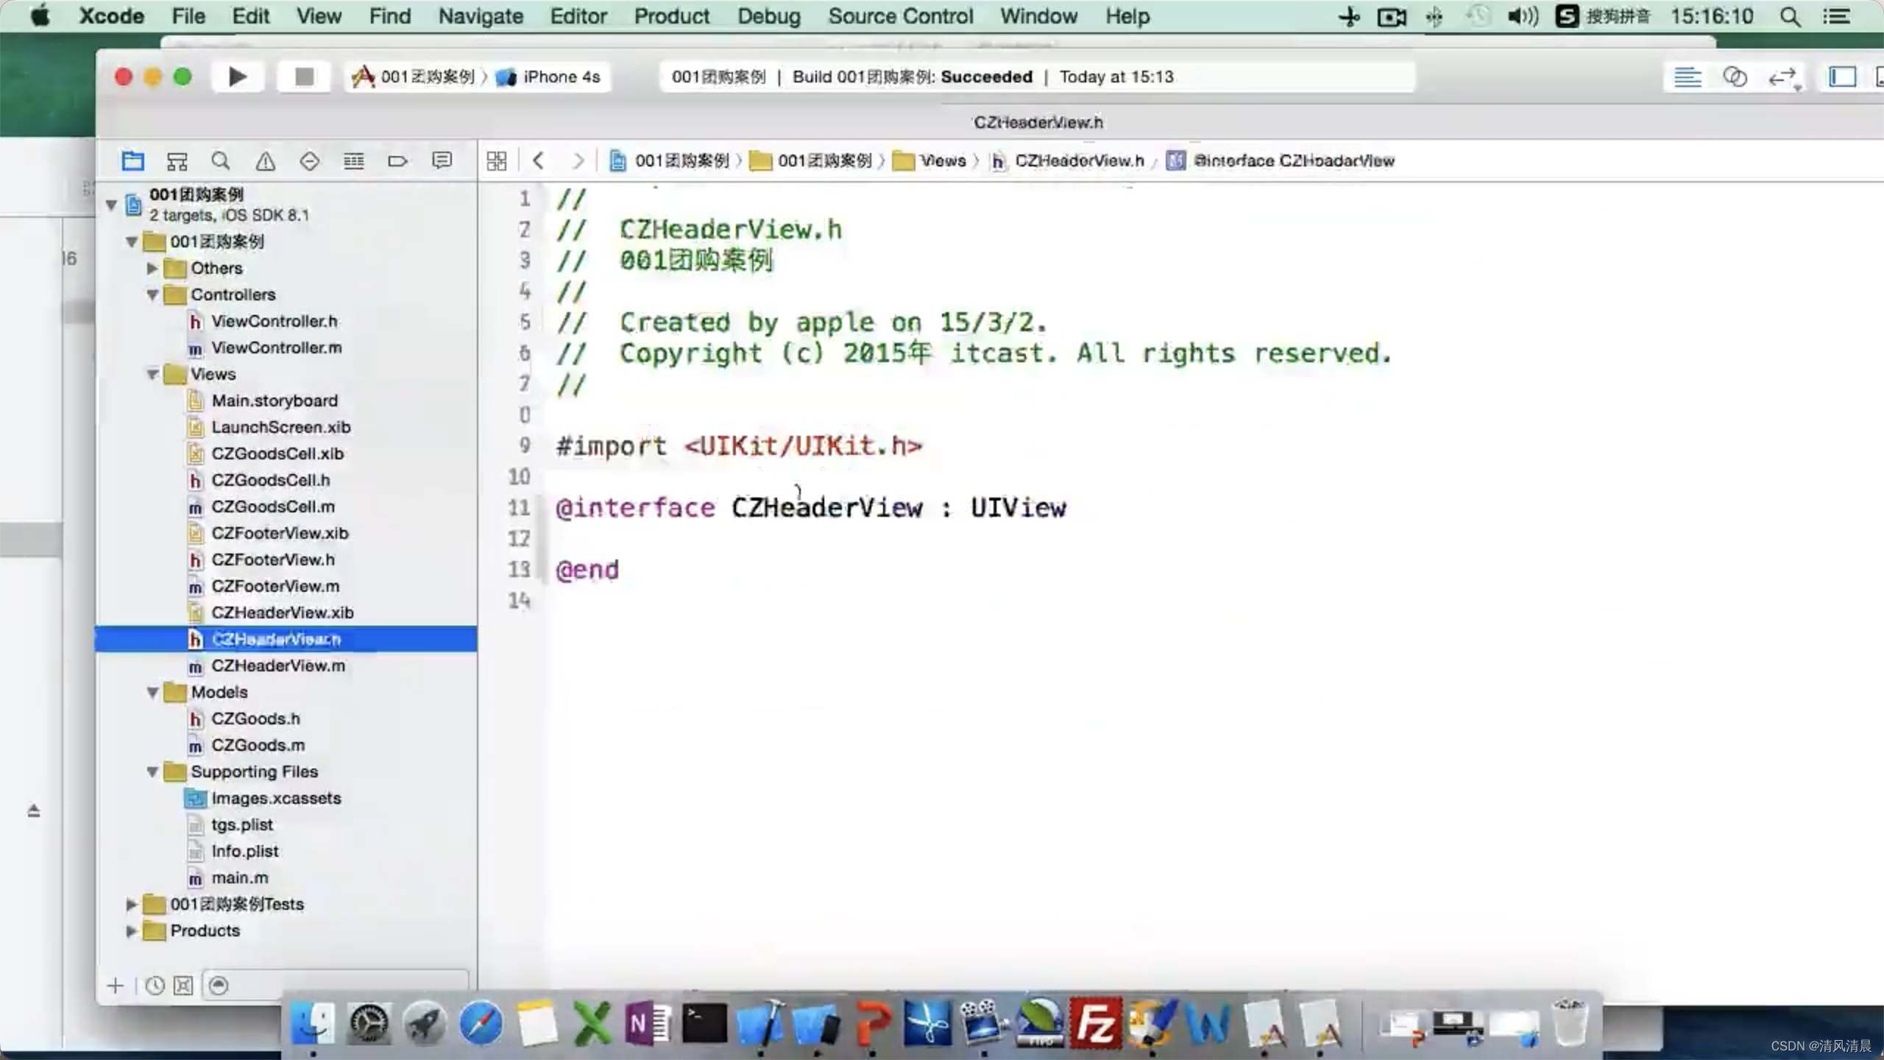The width and height of the screenshot is (1884, 1060).
Task: Click the back navigation arrow
Action: [538, 160]
